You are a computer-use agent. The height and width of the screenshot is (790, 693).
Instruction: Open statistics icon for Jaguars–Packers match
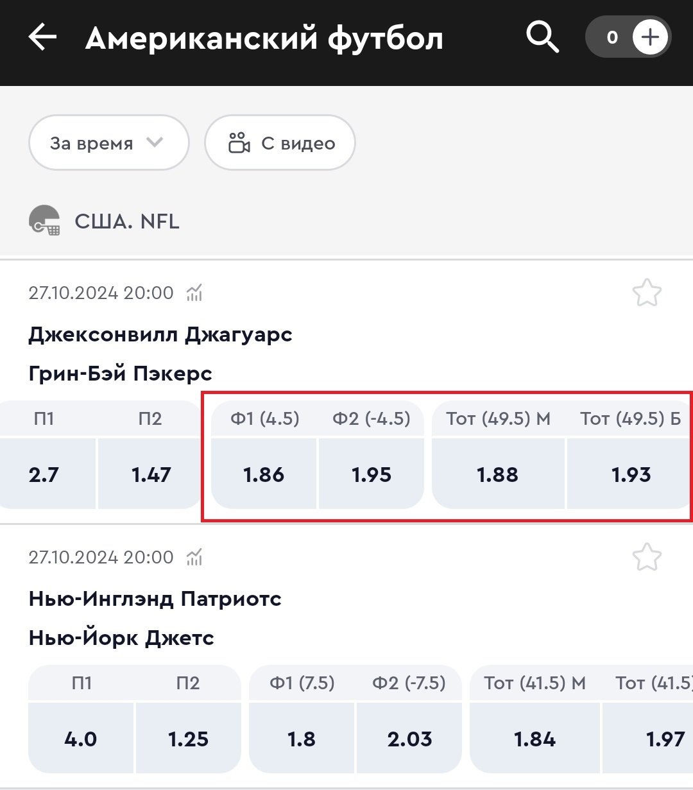point(194,293)
